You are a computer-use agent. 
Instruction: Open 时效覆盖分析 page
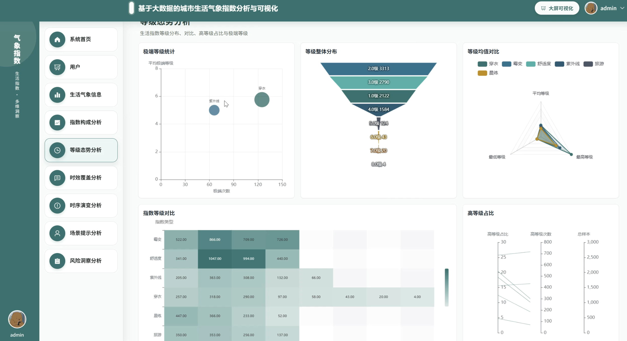click(x=81, y=178)
